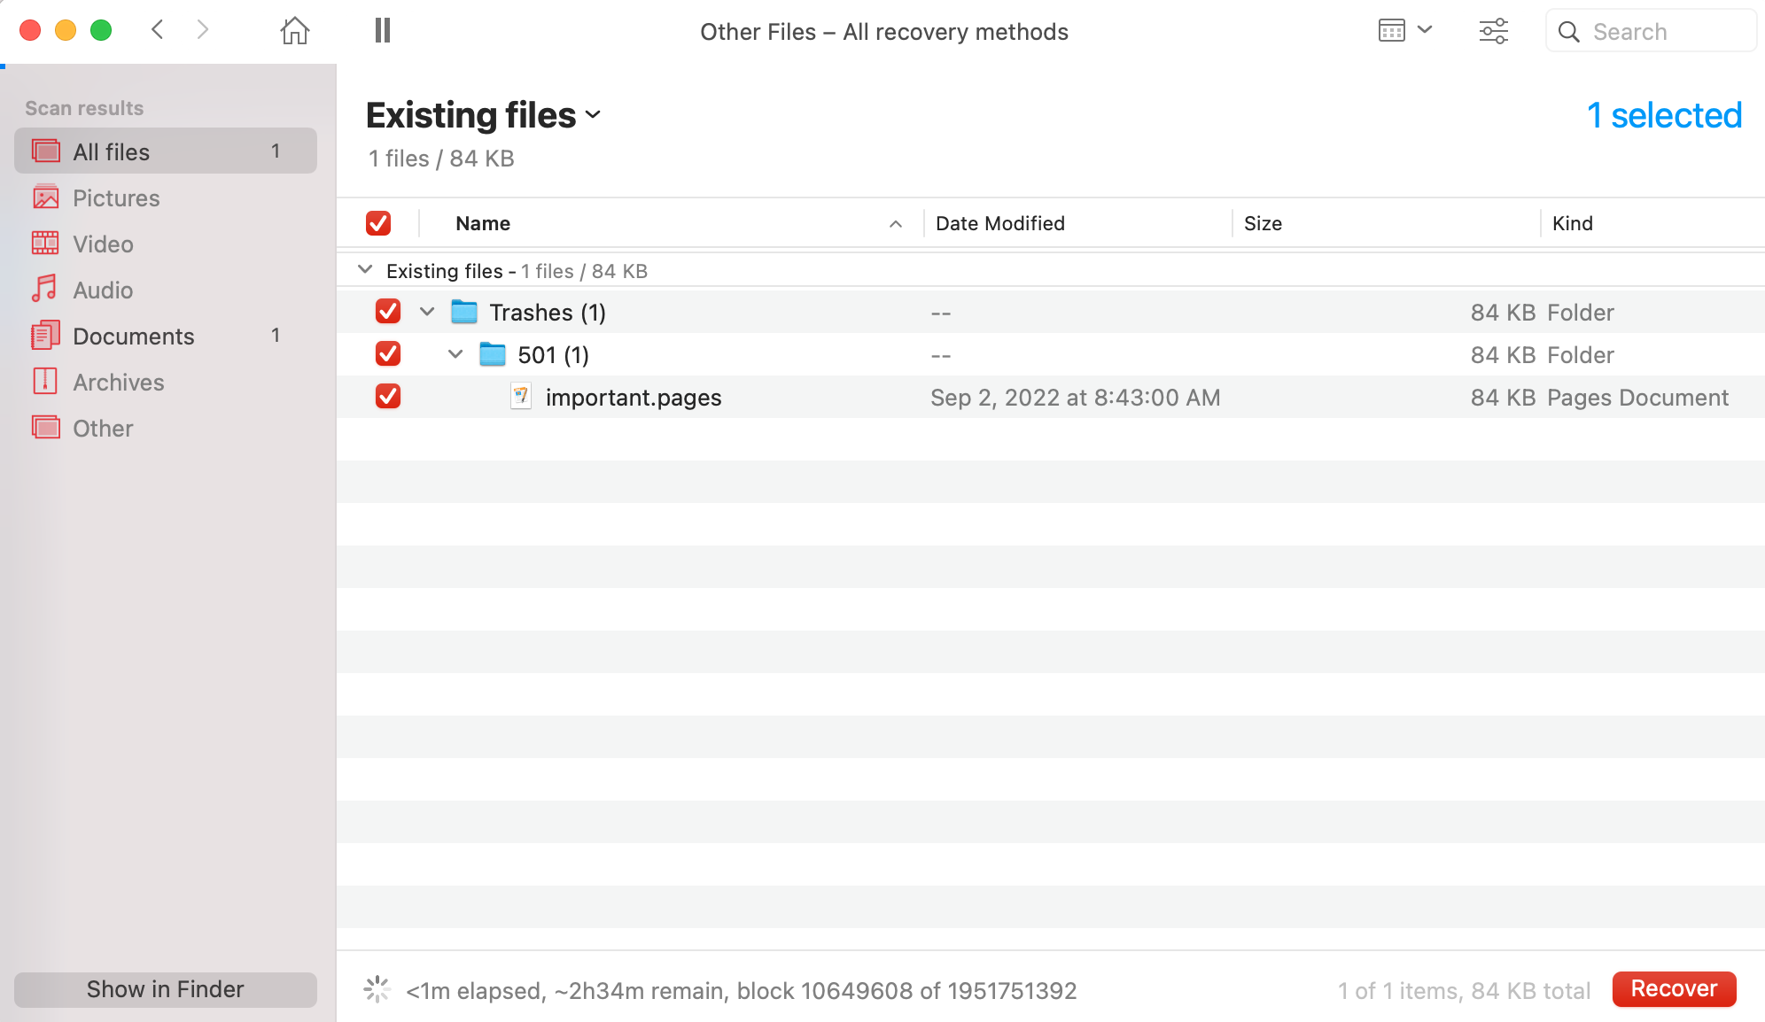
Task: Click the pause playback control button
Action: point(382,30)
